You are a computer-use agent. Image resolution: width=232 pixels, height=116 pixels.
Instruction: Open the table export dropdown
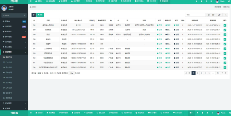220,15
